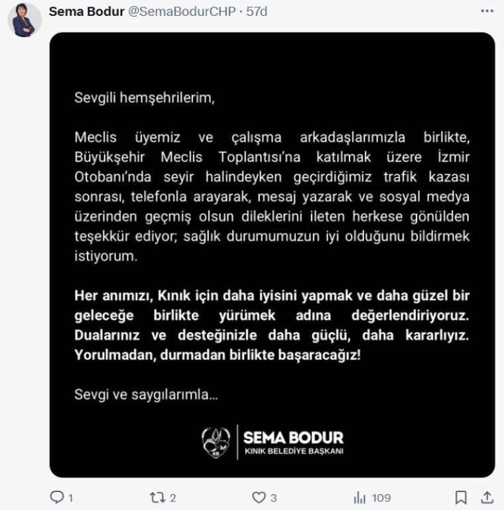Click the bold paragraph starting 'Her anımızı'

point(272,325)
